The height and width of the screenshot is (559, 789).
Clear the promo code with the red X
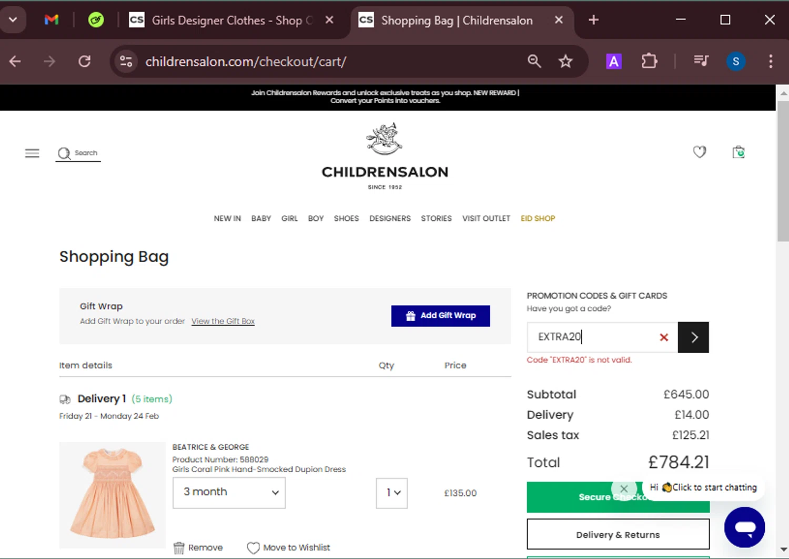tap(664, 337)
